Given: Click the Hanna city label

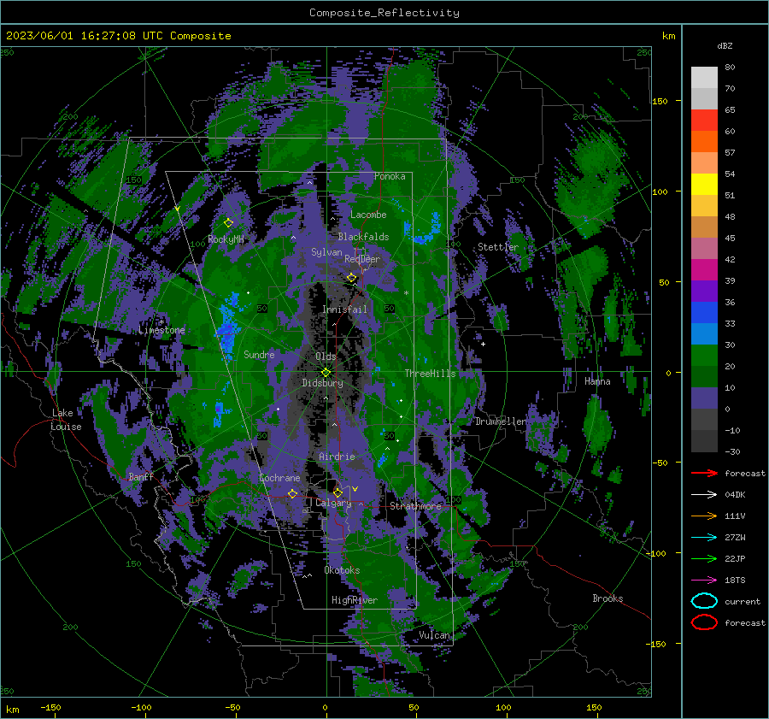Looking at the screenshot, I should pyautogui.click(x=597, y=381).
